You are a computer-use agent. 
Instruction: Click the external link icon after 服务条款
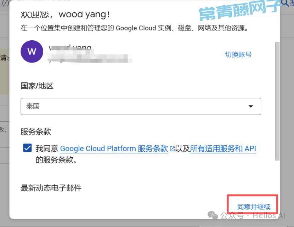[x=172, y=149]
